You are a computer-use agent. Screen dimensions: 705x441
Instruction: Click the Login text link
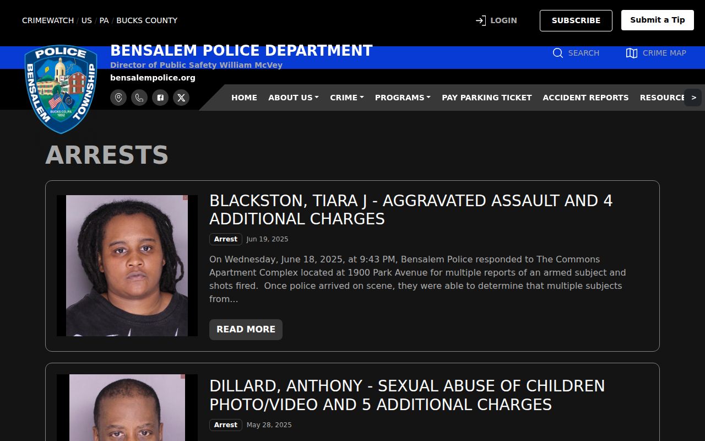[503, 20]
